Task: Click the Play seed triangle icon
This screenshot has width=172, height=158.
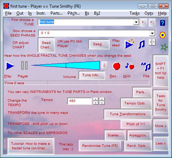Action: [130, 44]
